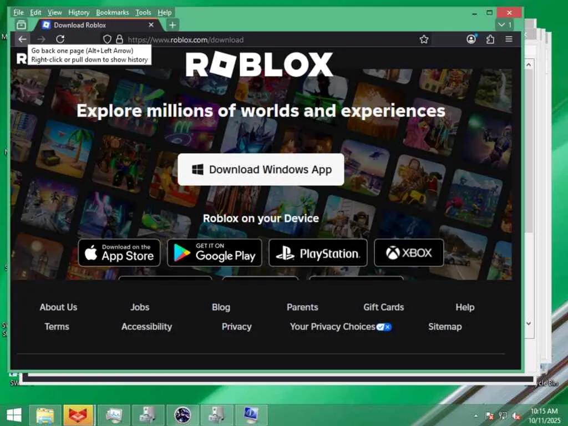This screenshot has height=426, width=568.
Task: Open the Jobs footer link
Action: click(x=140, y=307)
